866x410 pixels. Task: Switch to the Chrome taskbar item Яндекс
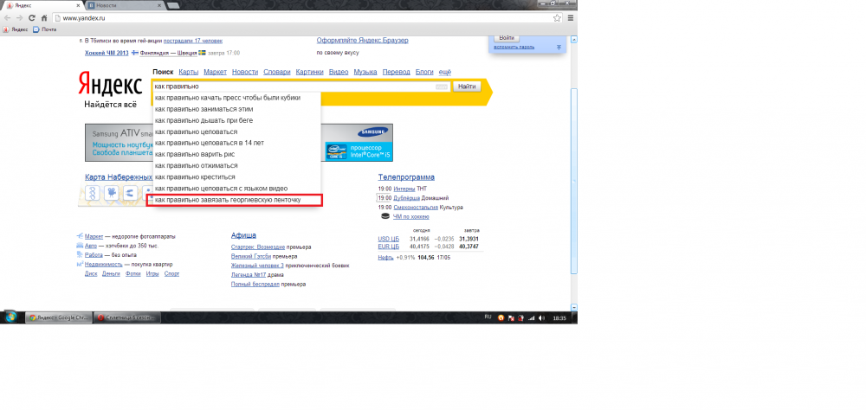click(x=58, y=317)
